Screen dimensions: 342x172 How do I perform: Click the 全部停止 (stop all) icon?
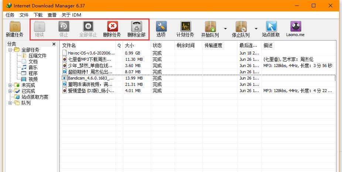88,26
